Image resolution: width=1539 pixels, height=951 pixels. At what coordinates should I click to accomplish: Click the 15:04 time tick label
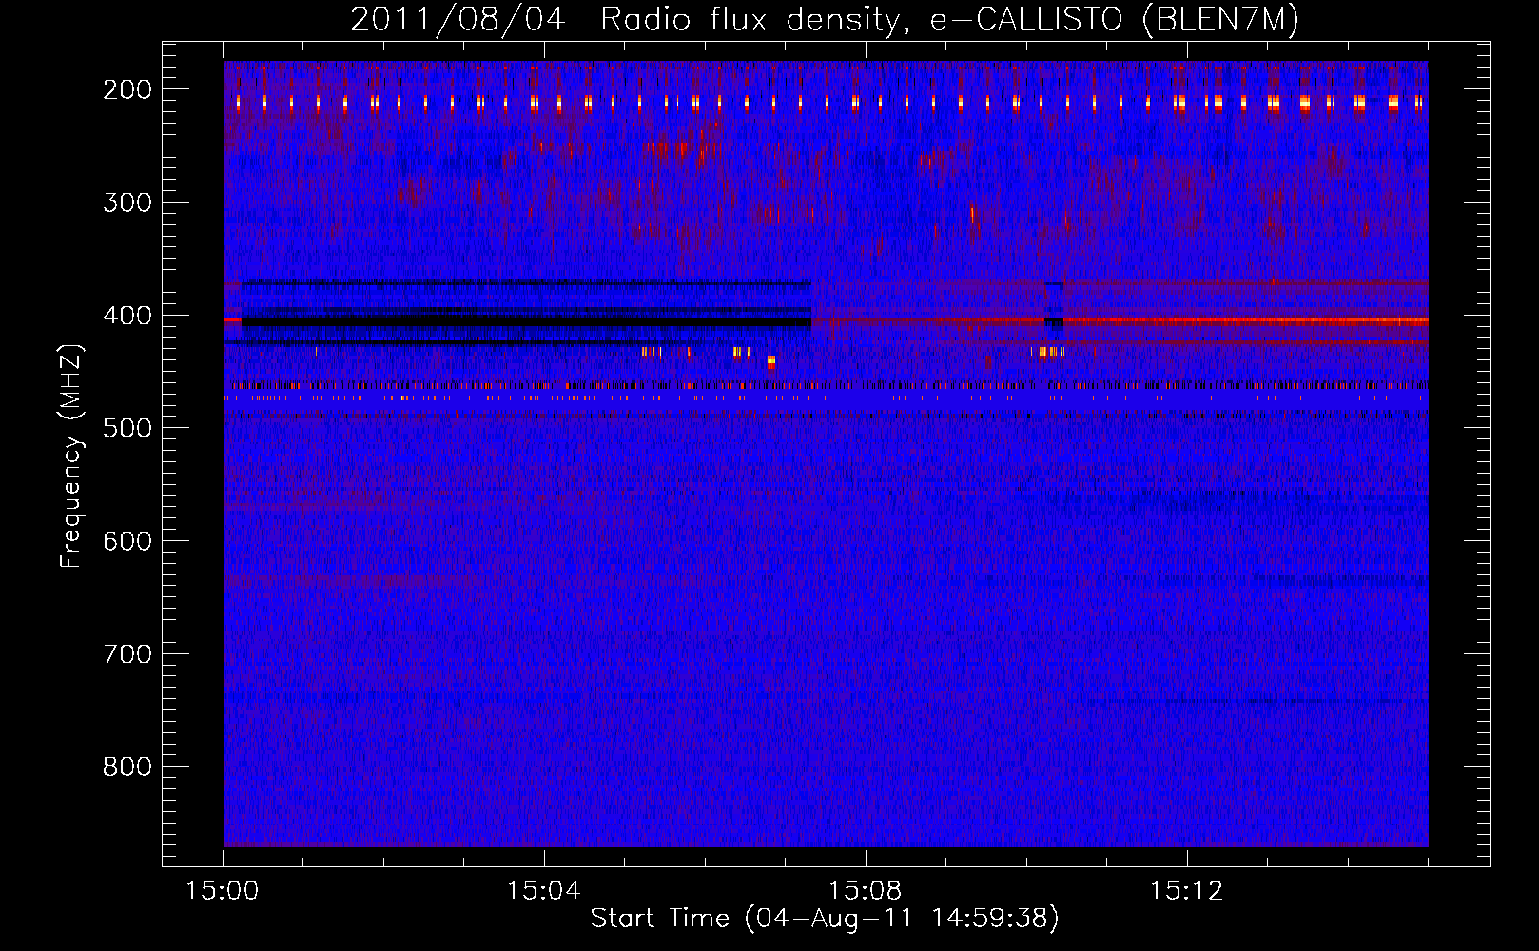coord(543,891)
